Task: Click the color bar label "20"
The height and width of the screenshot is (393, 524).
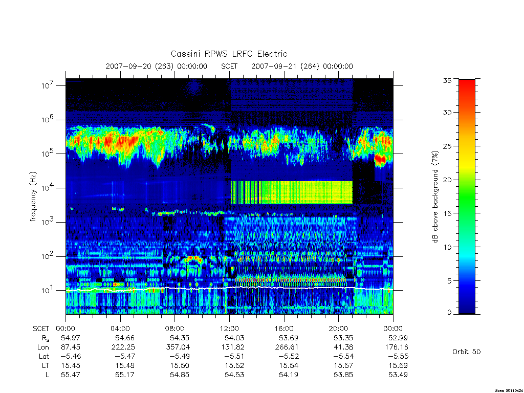Action: (447, 180)
